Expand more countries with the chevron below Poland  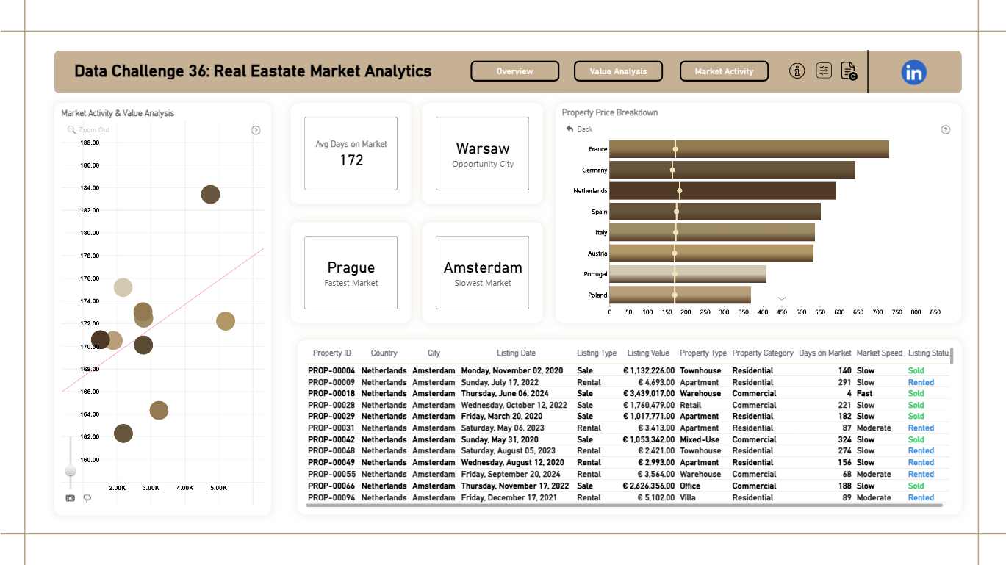click(782, 298)
